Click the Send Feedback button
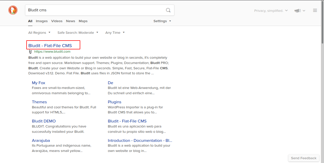This screenshot has width=324, height=163. [303, 158]
